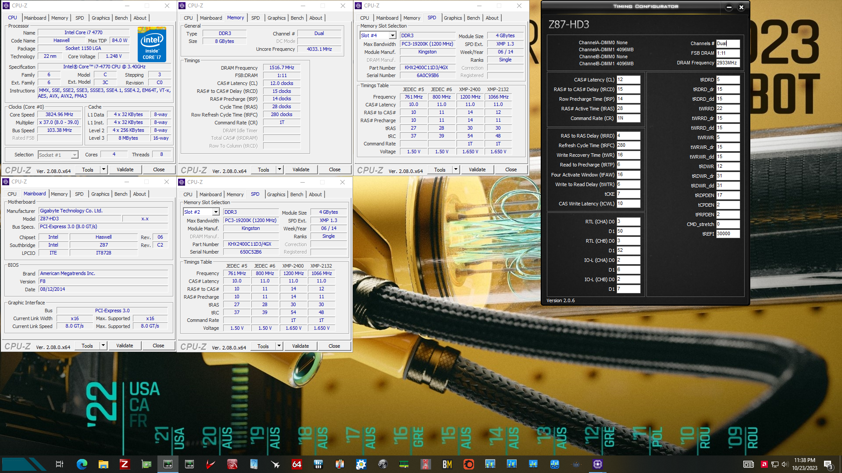Click the title icon of CPU-Z Memory window
Image resolution: width=842 pixels, height=473 pixels.
[x=182, y=6]
